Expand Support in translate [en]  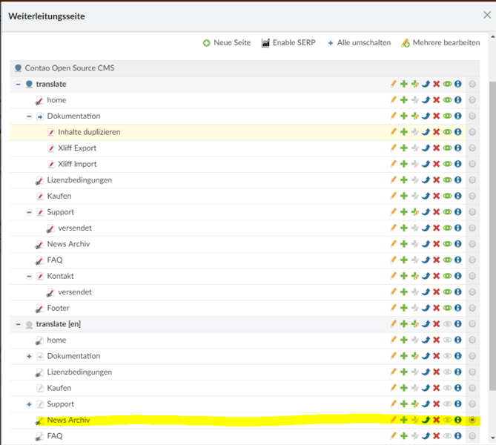29,404
